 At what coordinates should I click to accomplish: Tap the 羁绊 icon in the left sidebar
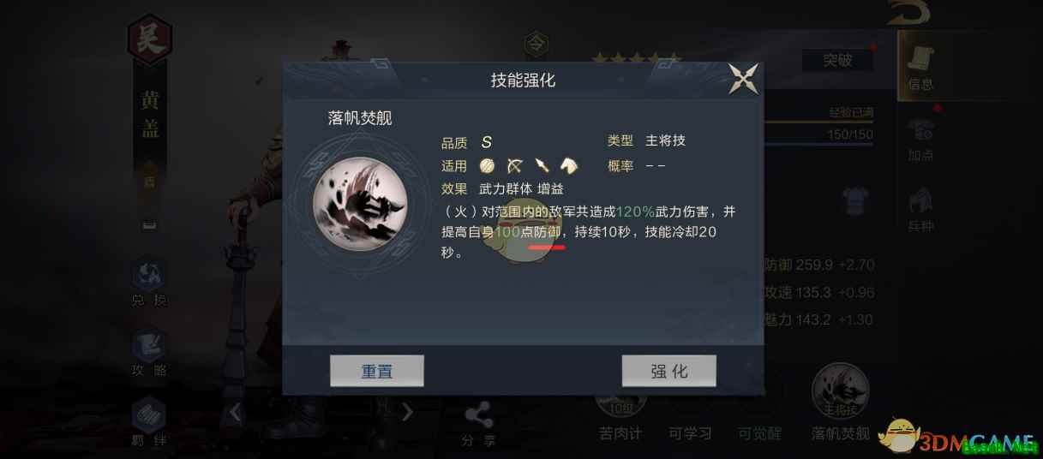(149, 423)
